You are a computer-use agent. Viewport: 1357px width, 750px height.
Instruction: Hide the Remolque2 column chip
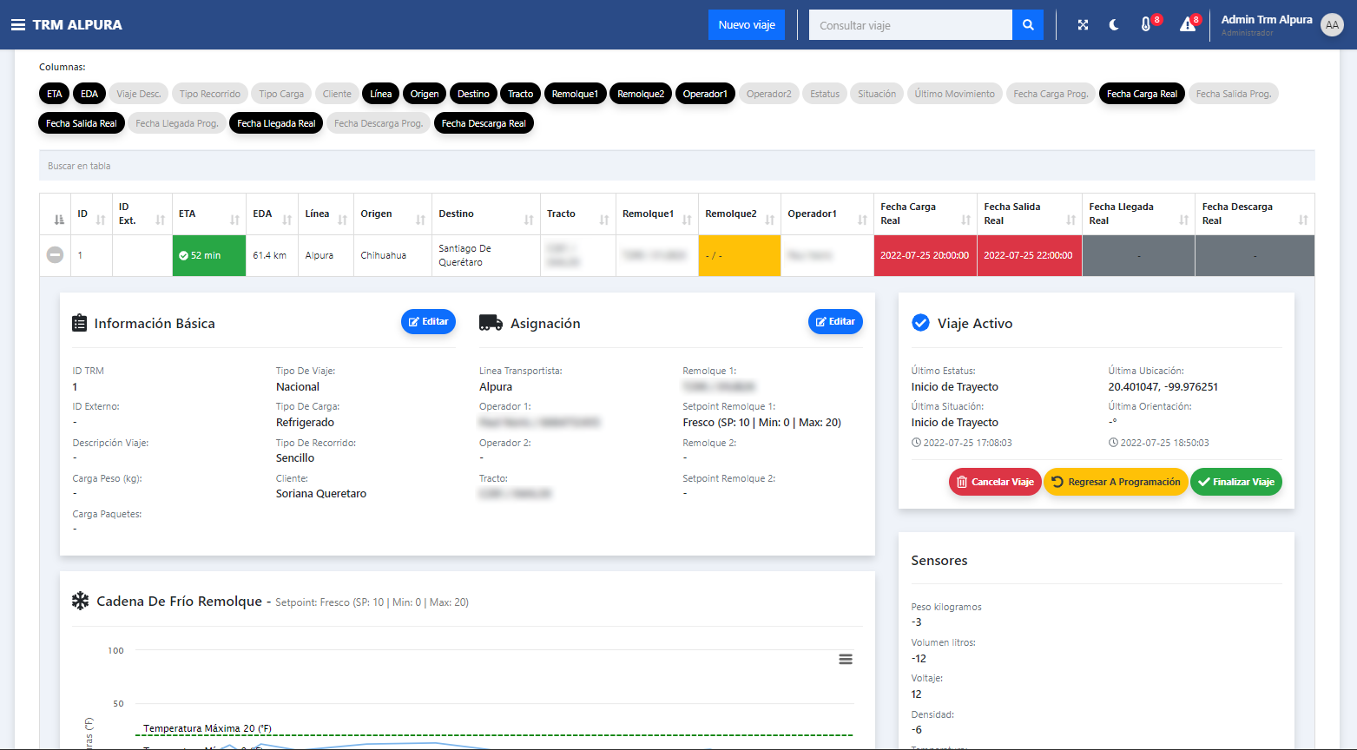(x=640, y=94)
